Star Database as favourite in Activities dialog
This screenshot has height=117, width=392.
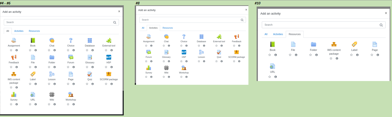point(199,46)
